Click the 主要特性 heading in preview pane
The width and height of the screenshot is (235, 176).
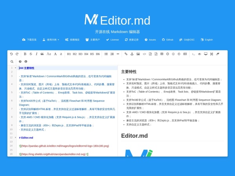click(x=129, y=72)
